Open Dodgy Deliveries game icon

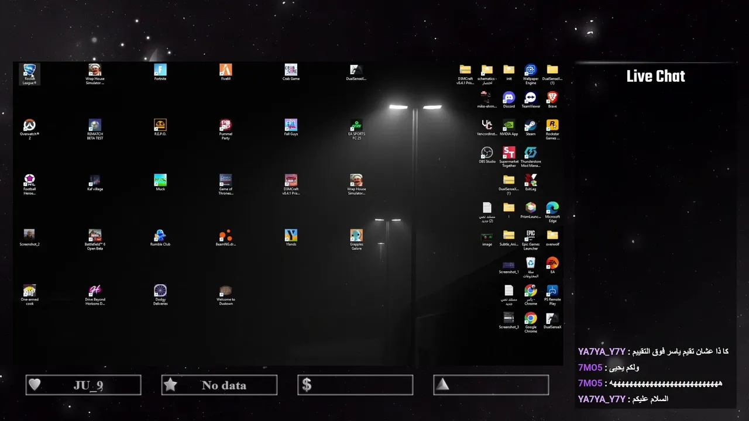pyautogui.click(x=160, y=295)
